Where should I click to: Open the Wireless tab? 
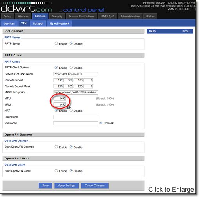pos(23,16)
